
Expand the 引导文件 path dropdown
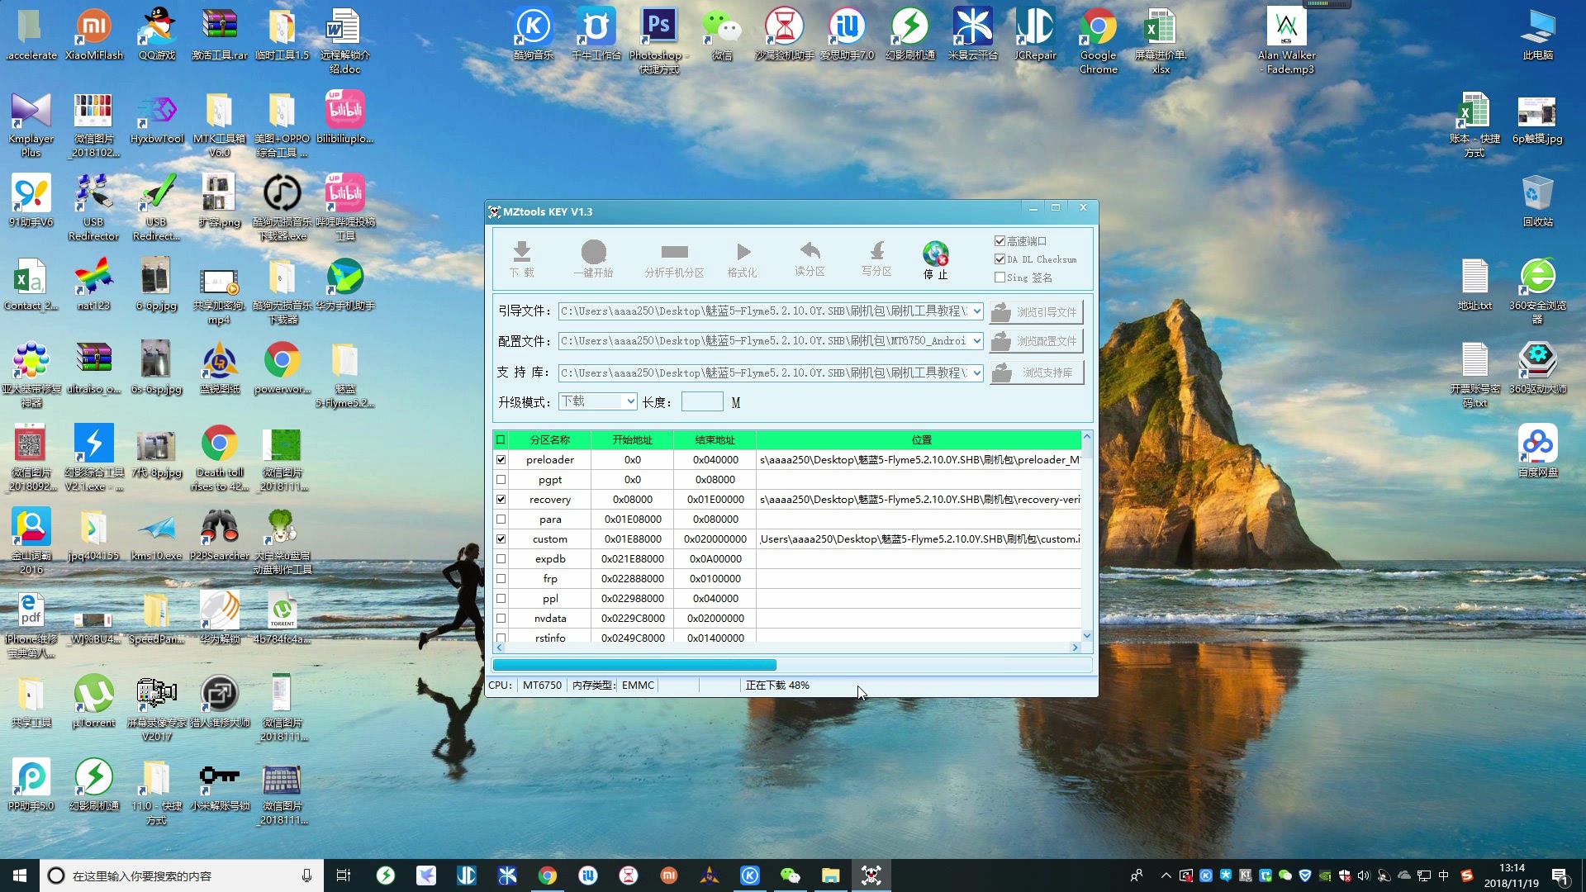(x=976, y=311)
